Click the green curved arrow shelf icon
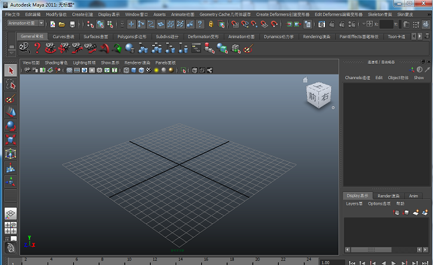The image size is (433, 265). coord(117,48)
